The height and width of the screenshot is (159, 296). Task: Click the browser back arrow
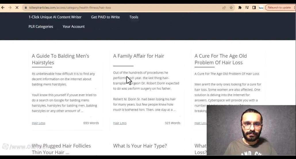[3, 7]
